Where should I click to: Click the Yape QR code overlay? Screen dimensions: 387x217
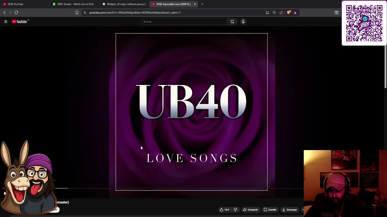tap(364, 23)
